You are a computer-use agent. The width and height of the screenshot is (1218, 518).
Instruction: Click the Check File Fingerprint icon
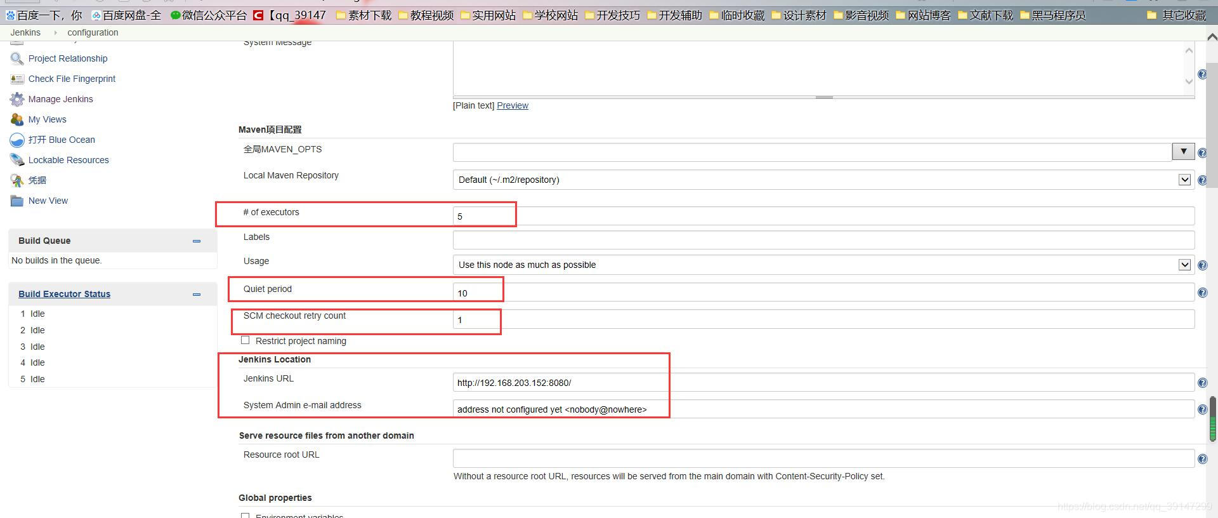pyautogui.click(x=17, y=79)
